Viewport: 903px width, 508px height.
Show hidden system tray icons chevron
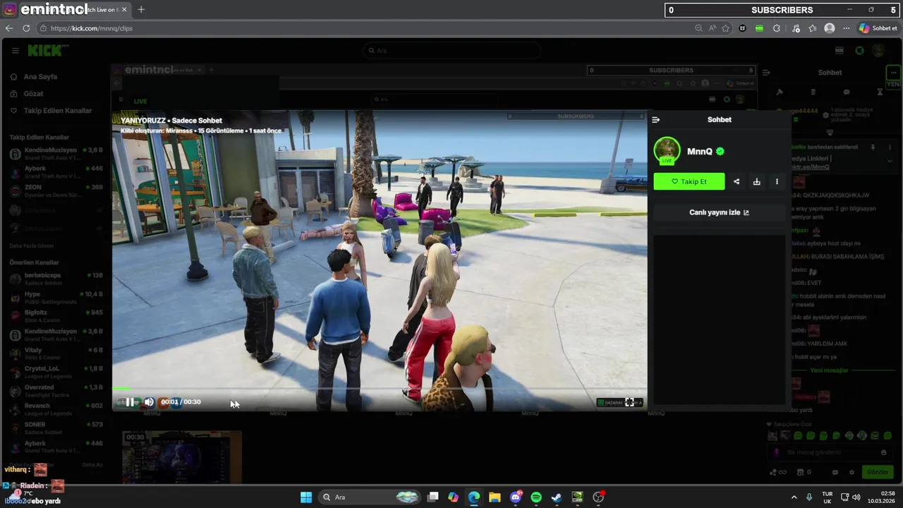(x=794, y=497)
